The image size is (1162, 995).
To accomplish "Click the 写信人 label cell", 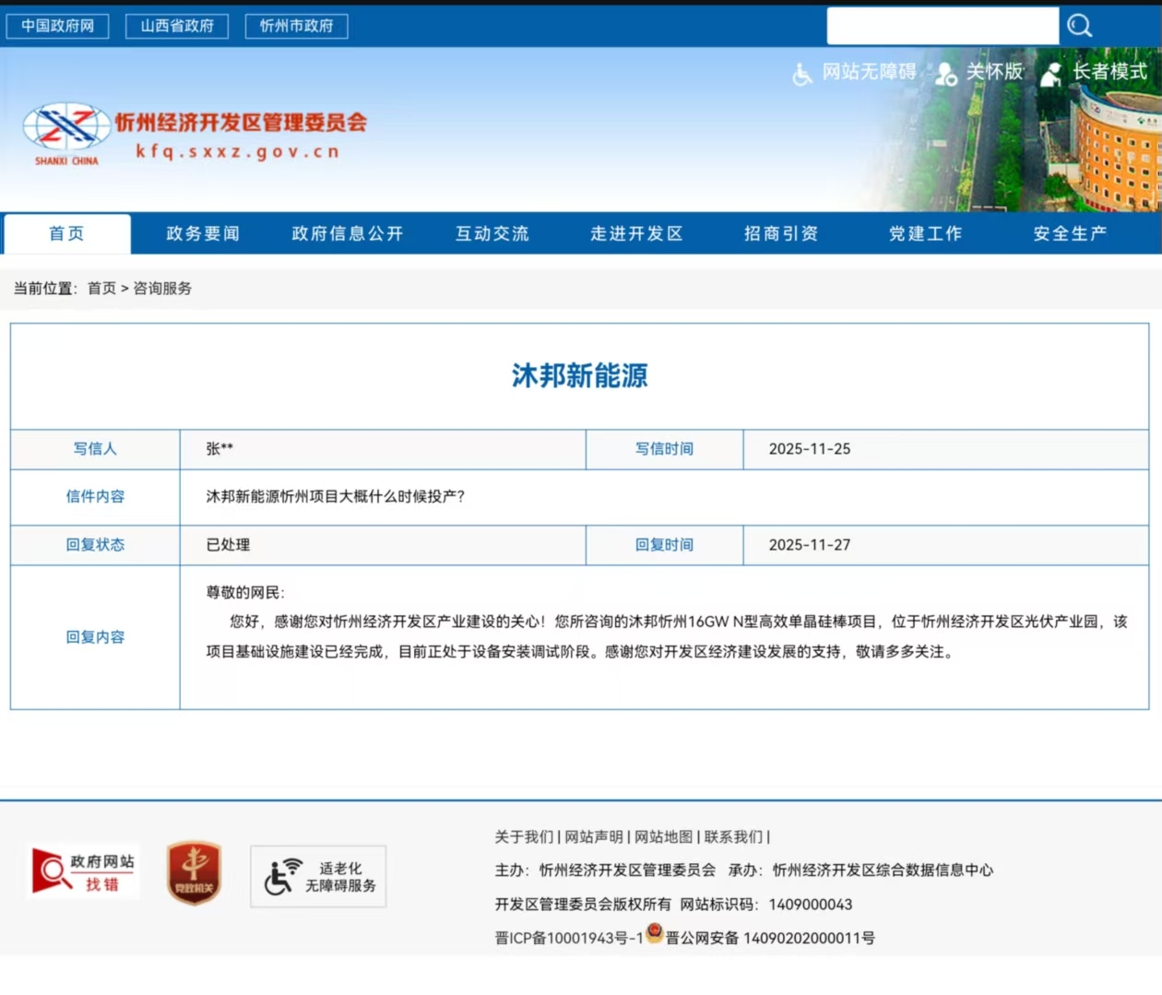I will (95, 449).
